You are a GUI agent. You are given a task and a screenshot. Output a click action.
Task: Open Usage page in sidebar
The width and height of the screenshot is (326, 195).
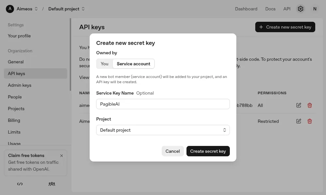tap(14, 143)
